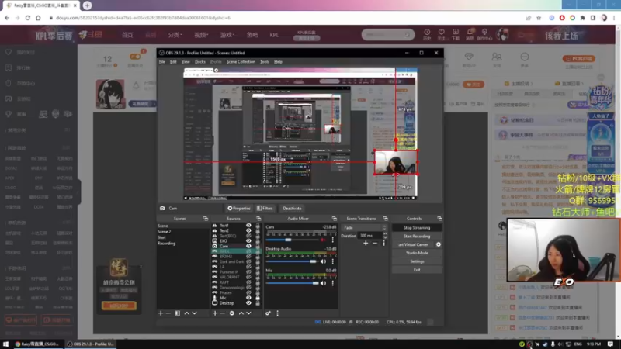Image resolution: width=621 pixels, height=349 pixels.
Task: Open the OBS Help menu
Action: click(x=278, y=62)
